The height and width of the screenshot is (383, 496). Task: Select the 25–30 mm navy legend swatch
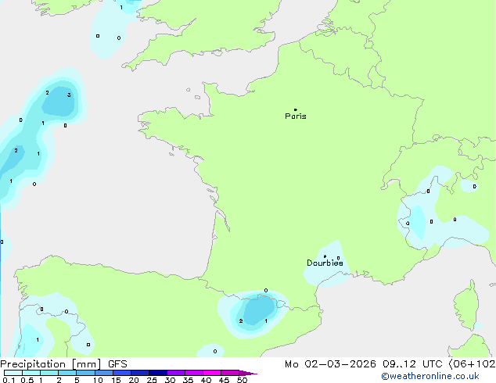(x=157, y=373)
